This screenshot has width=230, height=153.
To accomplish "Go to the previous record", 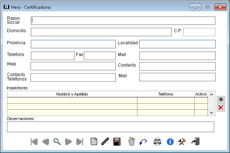I will tap(46, 142).
